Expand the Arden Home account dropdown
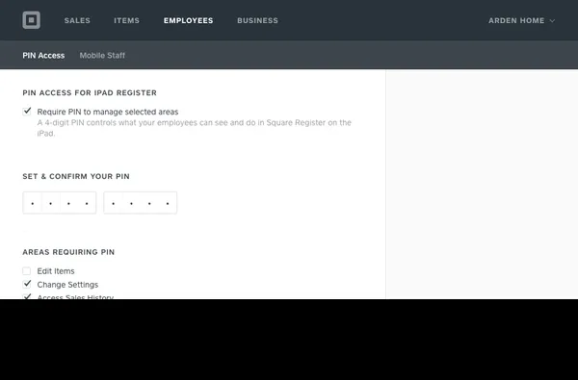578x380 pixels. pos(521,20)
